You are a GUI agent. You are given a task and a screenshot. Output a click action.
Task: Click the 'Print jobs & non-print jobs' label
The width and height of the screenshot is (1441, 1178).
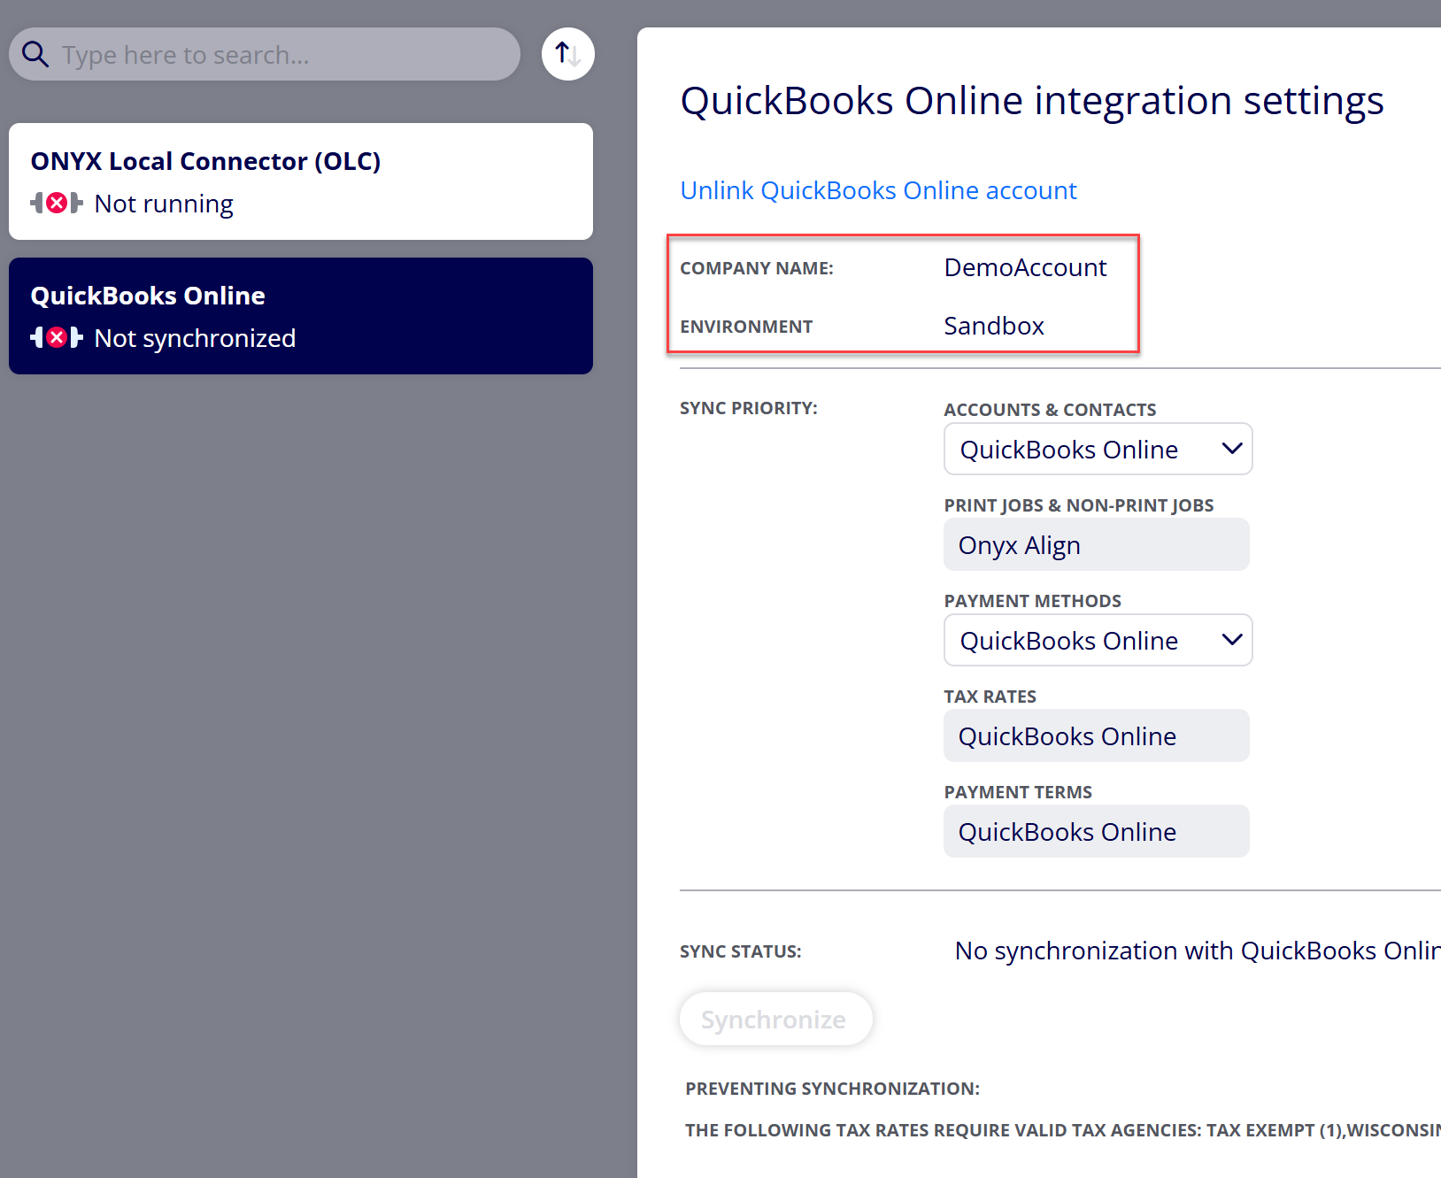click(1079, 505)
